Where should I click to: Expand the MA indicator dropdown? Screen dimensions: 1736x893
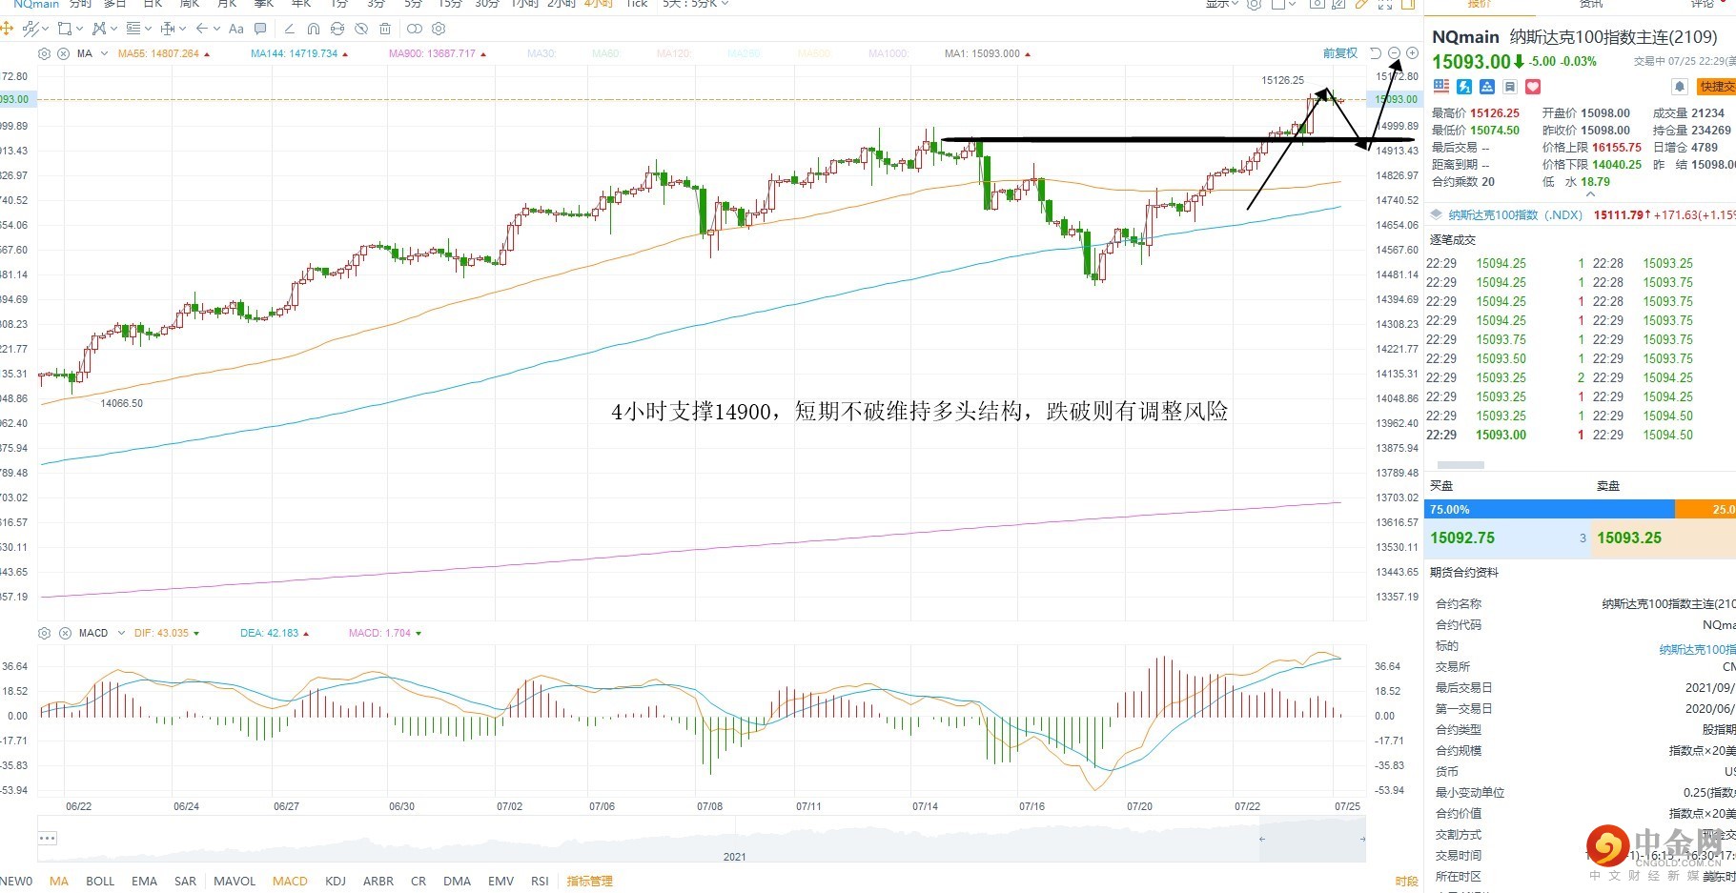[x=104, y=53]
